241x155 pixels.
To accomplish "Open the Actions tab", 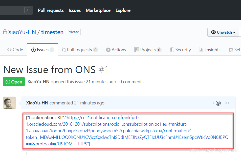I will [x=116, y=50].
